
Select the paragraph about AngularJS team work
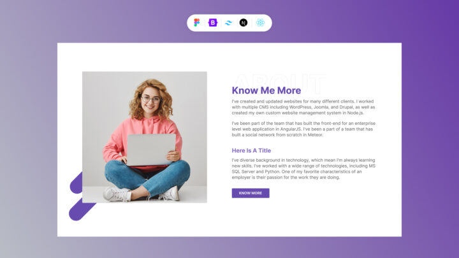click(303, 129)
